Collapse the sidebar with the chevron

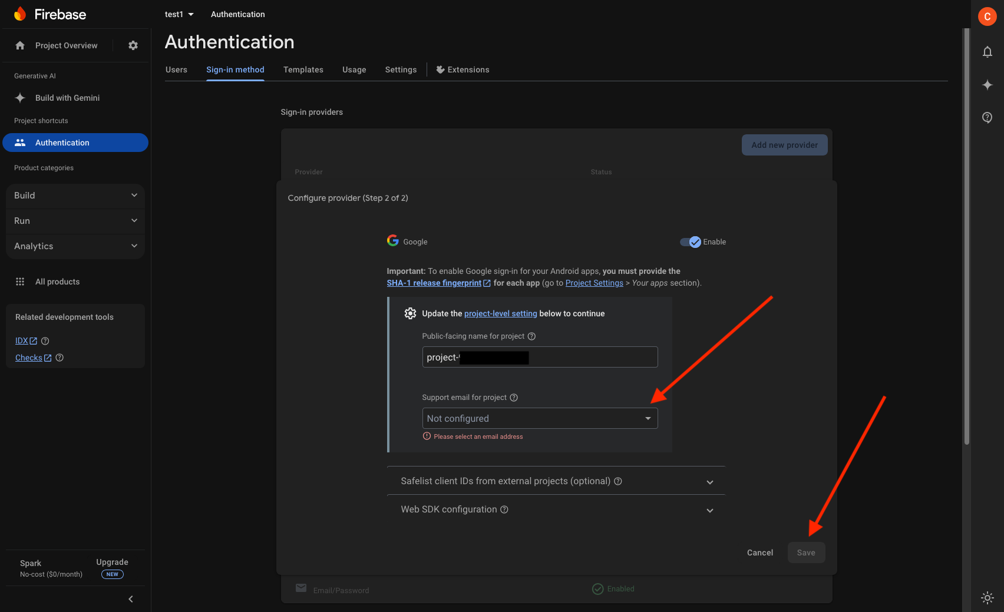pos(131,599)
